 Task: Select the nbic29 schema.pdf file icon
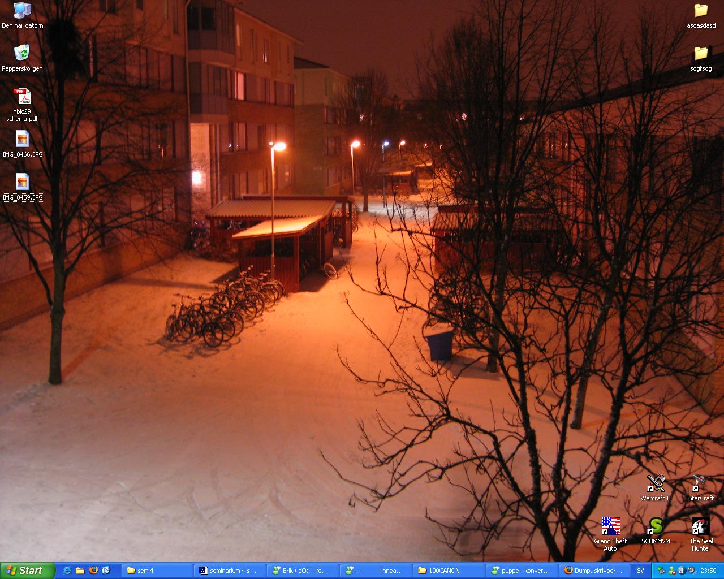click(22, 97)
